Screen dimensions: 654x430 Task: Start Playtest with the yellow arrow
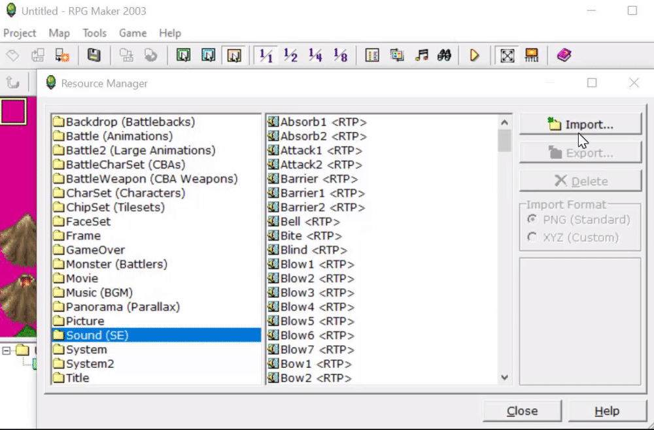(x=475, y=56)
